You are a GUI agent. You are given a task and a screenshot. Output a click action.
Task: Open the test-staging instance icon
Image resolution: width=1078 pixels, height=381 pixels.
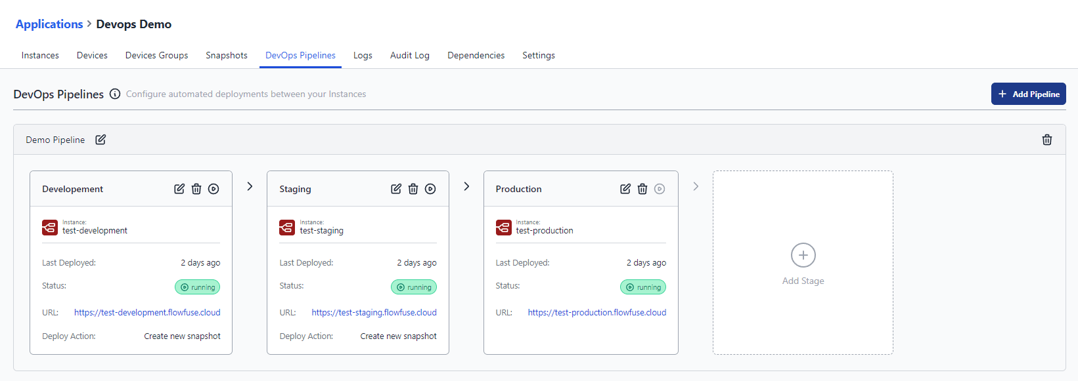coord(287,228)
